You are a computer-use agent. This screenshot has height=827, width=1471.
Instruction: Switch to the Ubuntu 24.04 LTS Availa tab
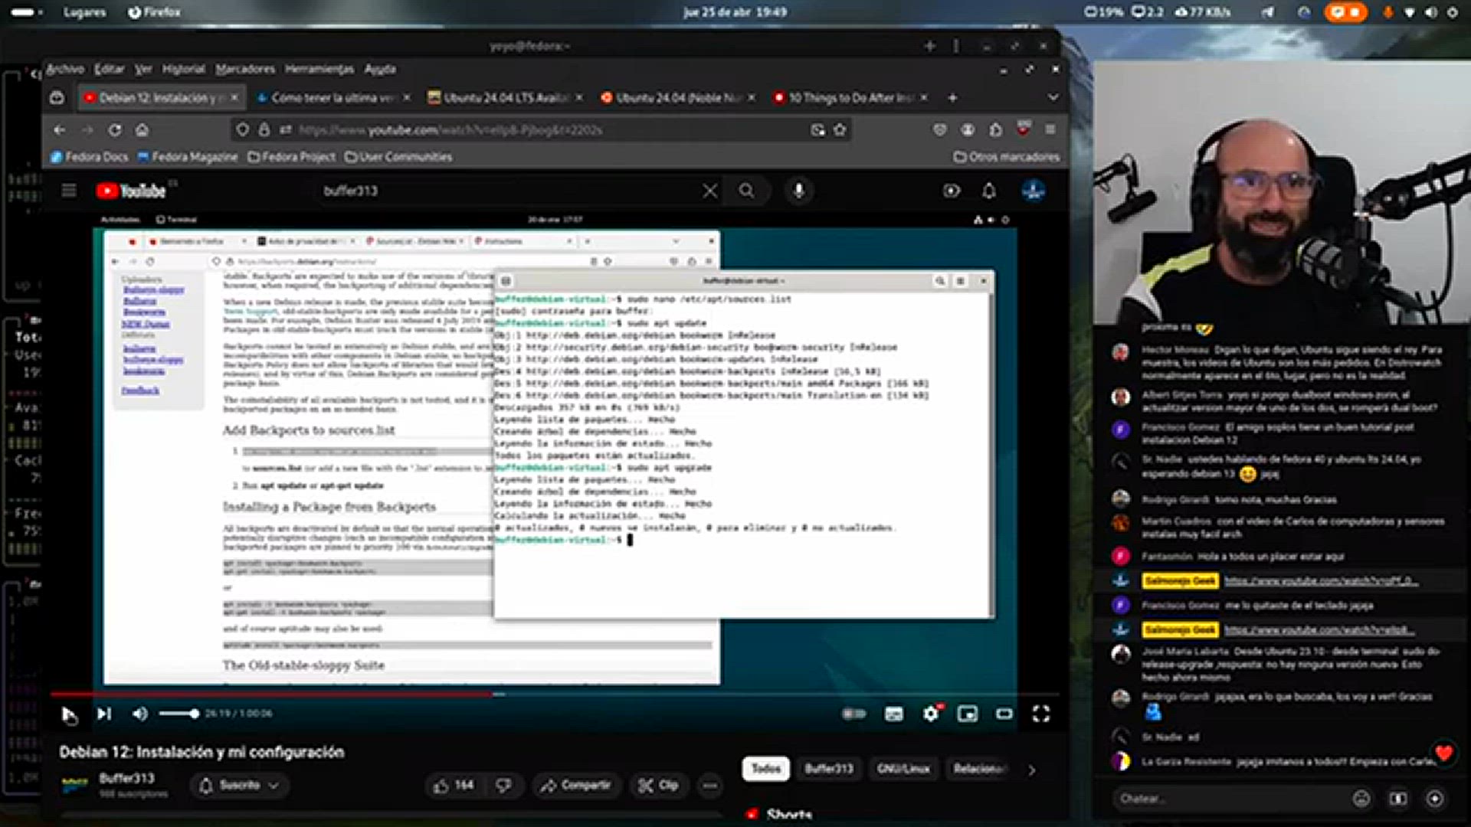pyautogui.click(x=504, y=98)
